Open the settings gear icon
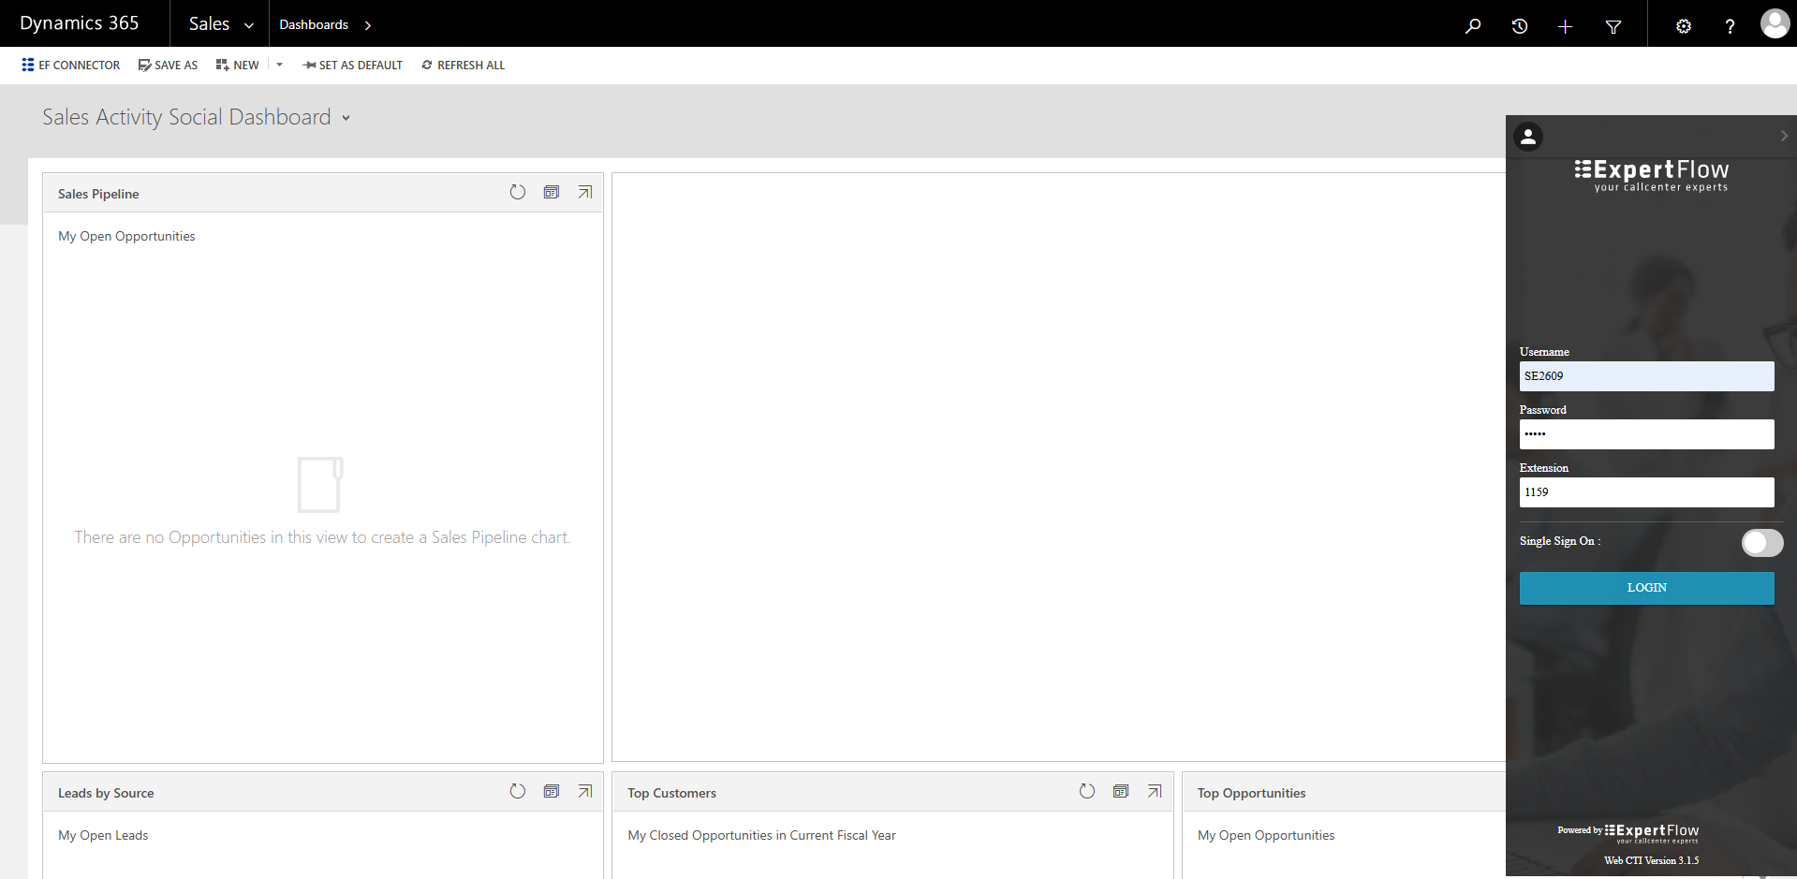 1683,26
